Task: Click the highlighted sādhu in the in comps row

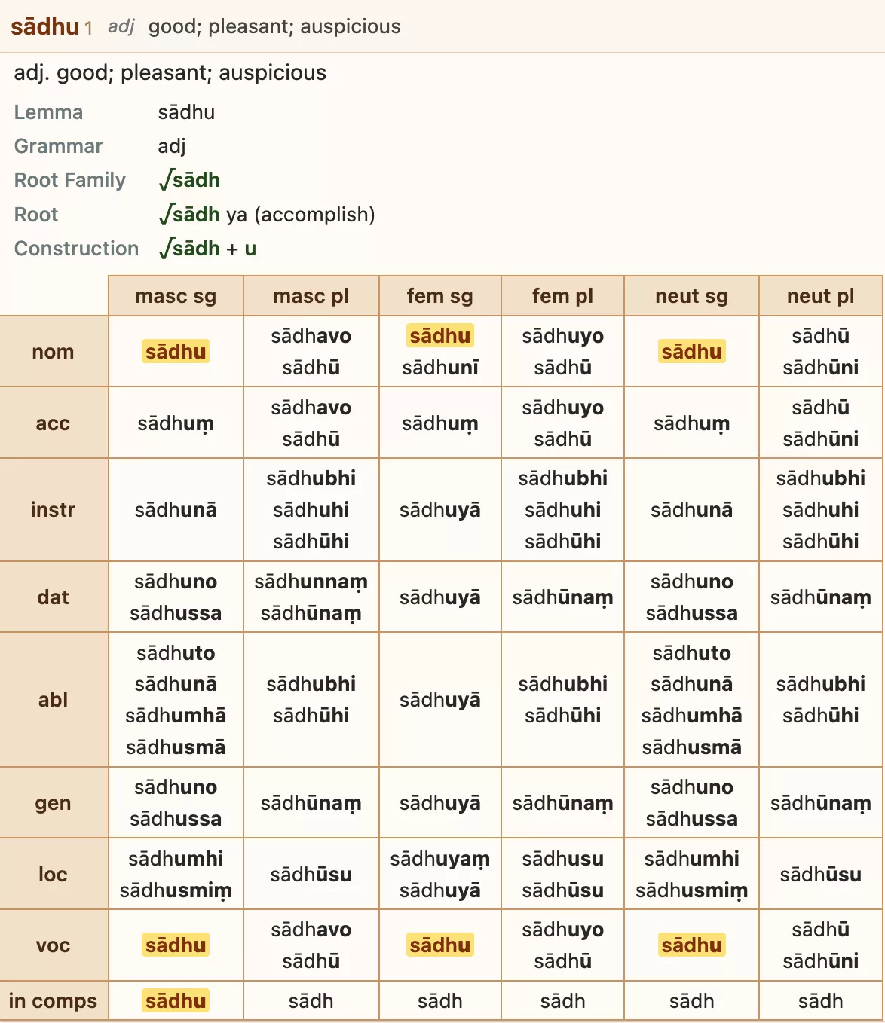Action: coord(176,1001)
